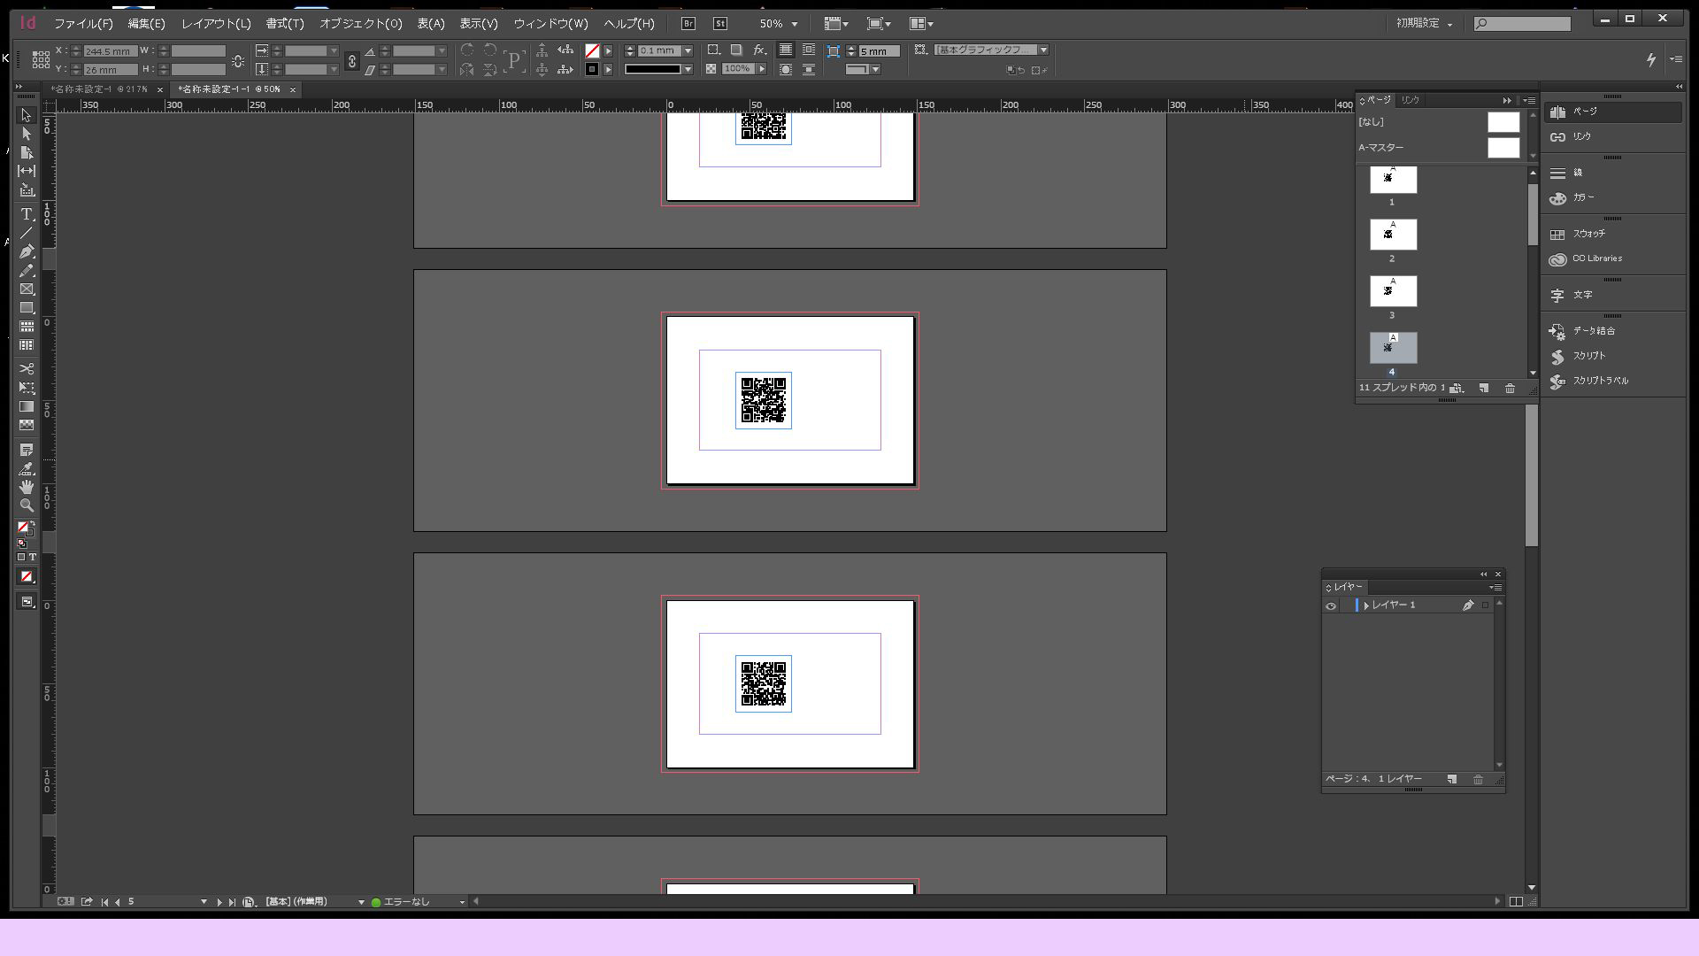Screen dimensions: 1699x956
Task: Select the Direct Selection tool
Action: coord(27,135)
